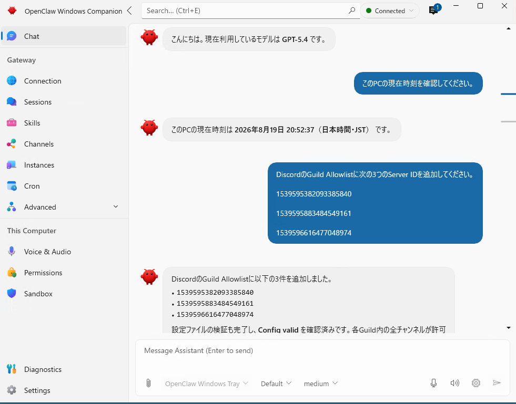Navigate to the Channels page
516x404 pixels.
click(x=64, y=144)
